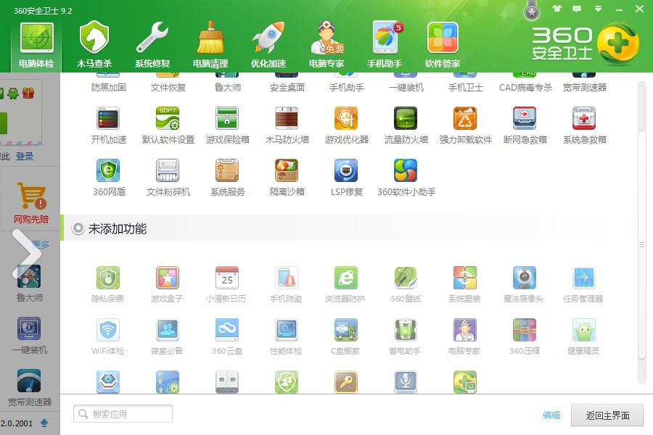Add the 任务管理器 feature

(583, 285)
